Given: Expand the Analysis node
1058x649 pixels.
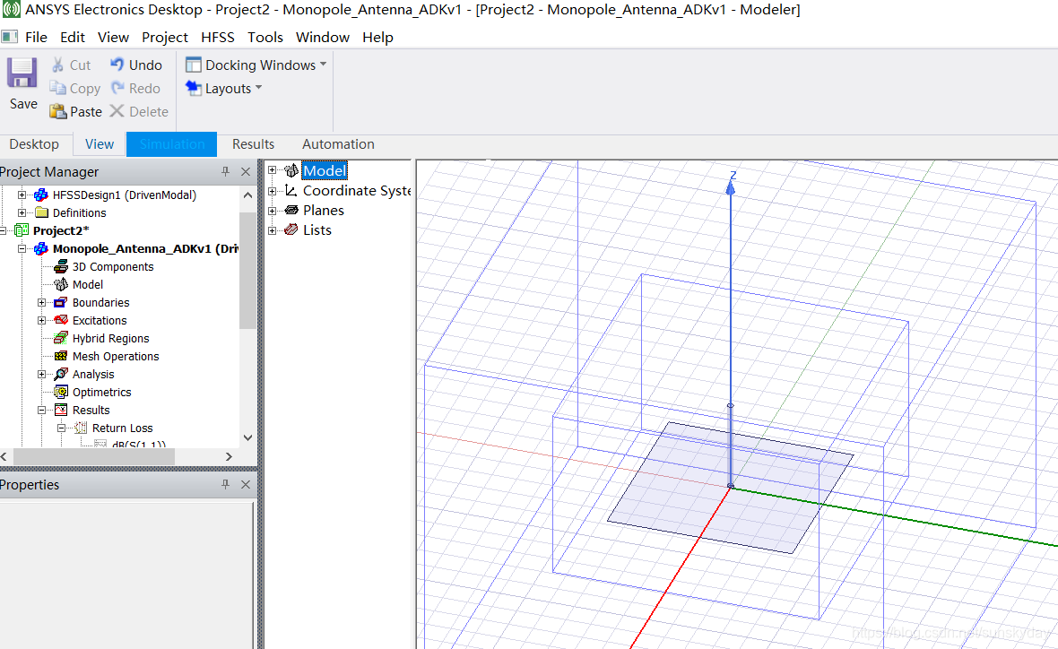Looking at the screenshot, I should (x=41, y=374).
